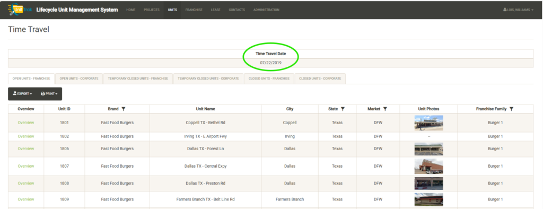Open Overview link for unit 1809
Screen dimensions: 543x209
[x=26, y=199]
